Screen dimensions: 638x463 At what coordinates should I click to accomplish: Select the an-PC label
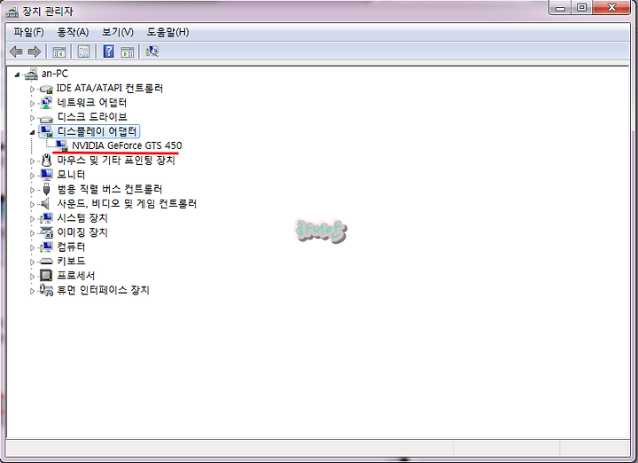pyautogui.click(x=55, y=74)
